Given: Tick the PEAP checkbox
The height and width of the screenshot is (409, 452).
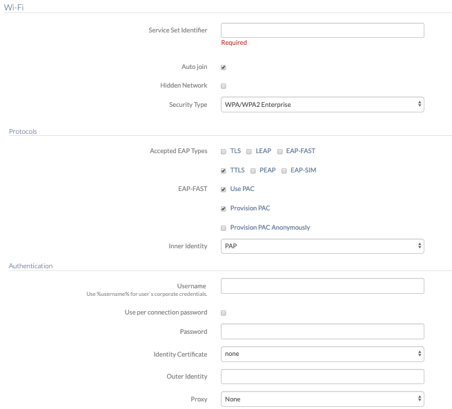Looking at the screenshot, I should coord(253,171).
